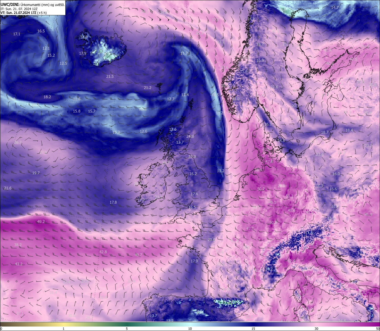Click the 12.1 value label
The height and width of the screenshot is (331, 380).
point(46,48)
